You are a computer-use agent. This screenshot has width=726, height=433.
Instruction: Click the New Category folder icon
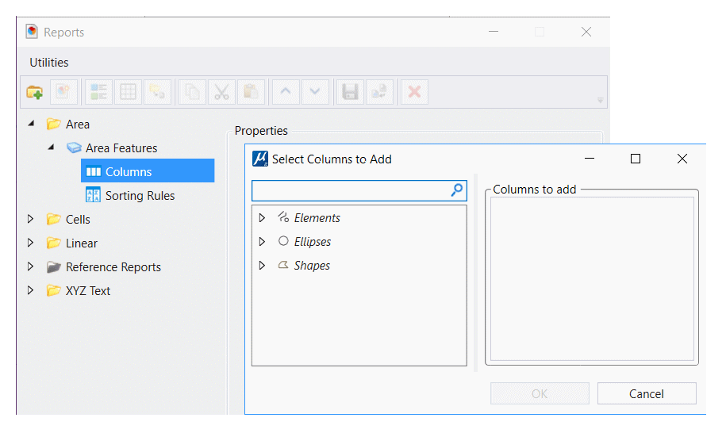34,92
